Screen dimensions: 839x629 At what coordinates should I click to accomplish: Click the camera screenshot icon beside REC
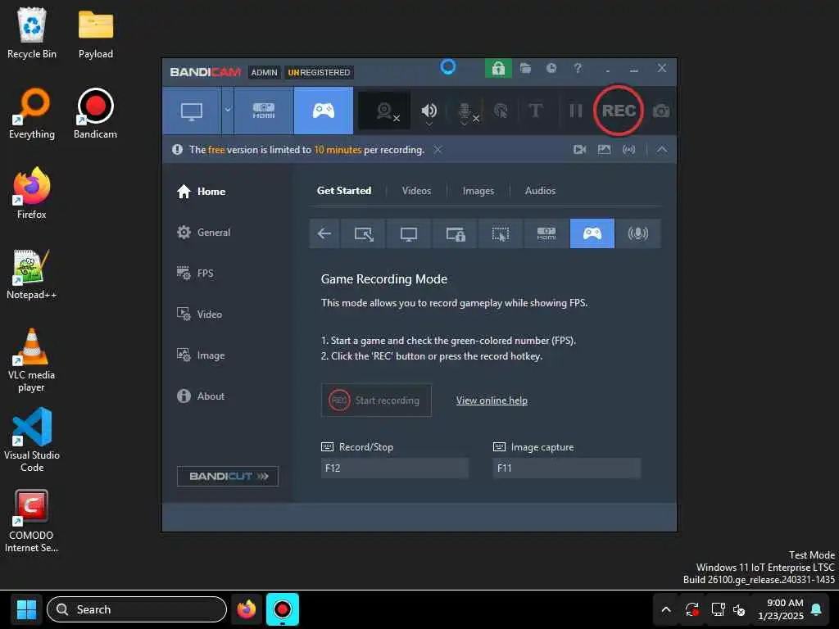661,111
